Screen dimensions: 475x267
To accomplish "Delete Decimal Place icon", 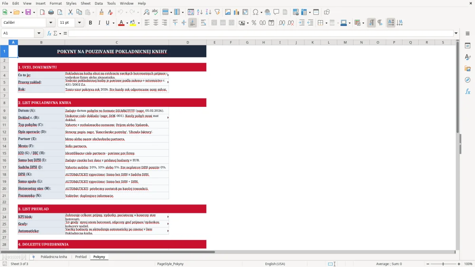I will tap(291, 23).
